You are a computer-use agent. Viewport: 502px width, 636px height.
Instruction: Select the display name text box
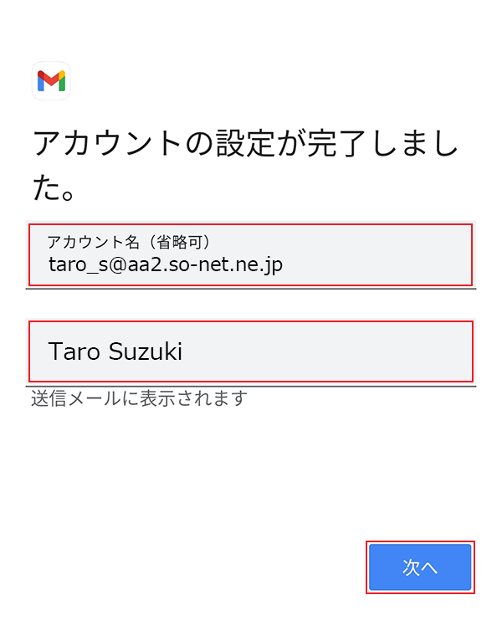[x=251, y=351]
